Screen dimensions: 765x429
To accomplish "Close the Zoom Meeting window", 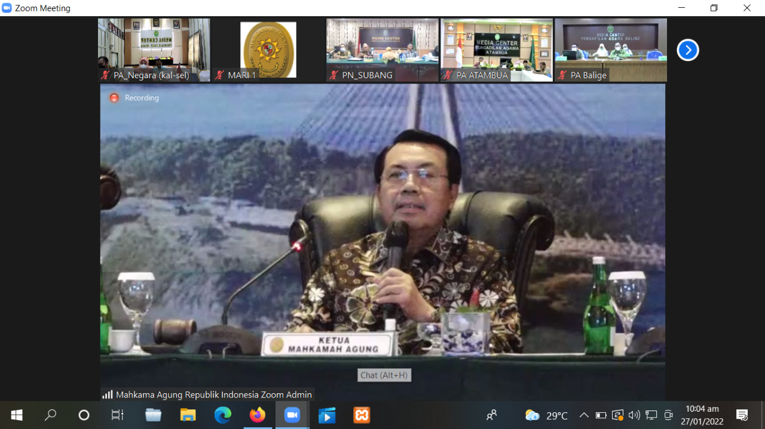I will click(747, 8).
